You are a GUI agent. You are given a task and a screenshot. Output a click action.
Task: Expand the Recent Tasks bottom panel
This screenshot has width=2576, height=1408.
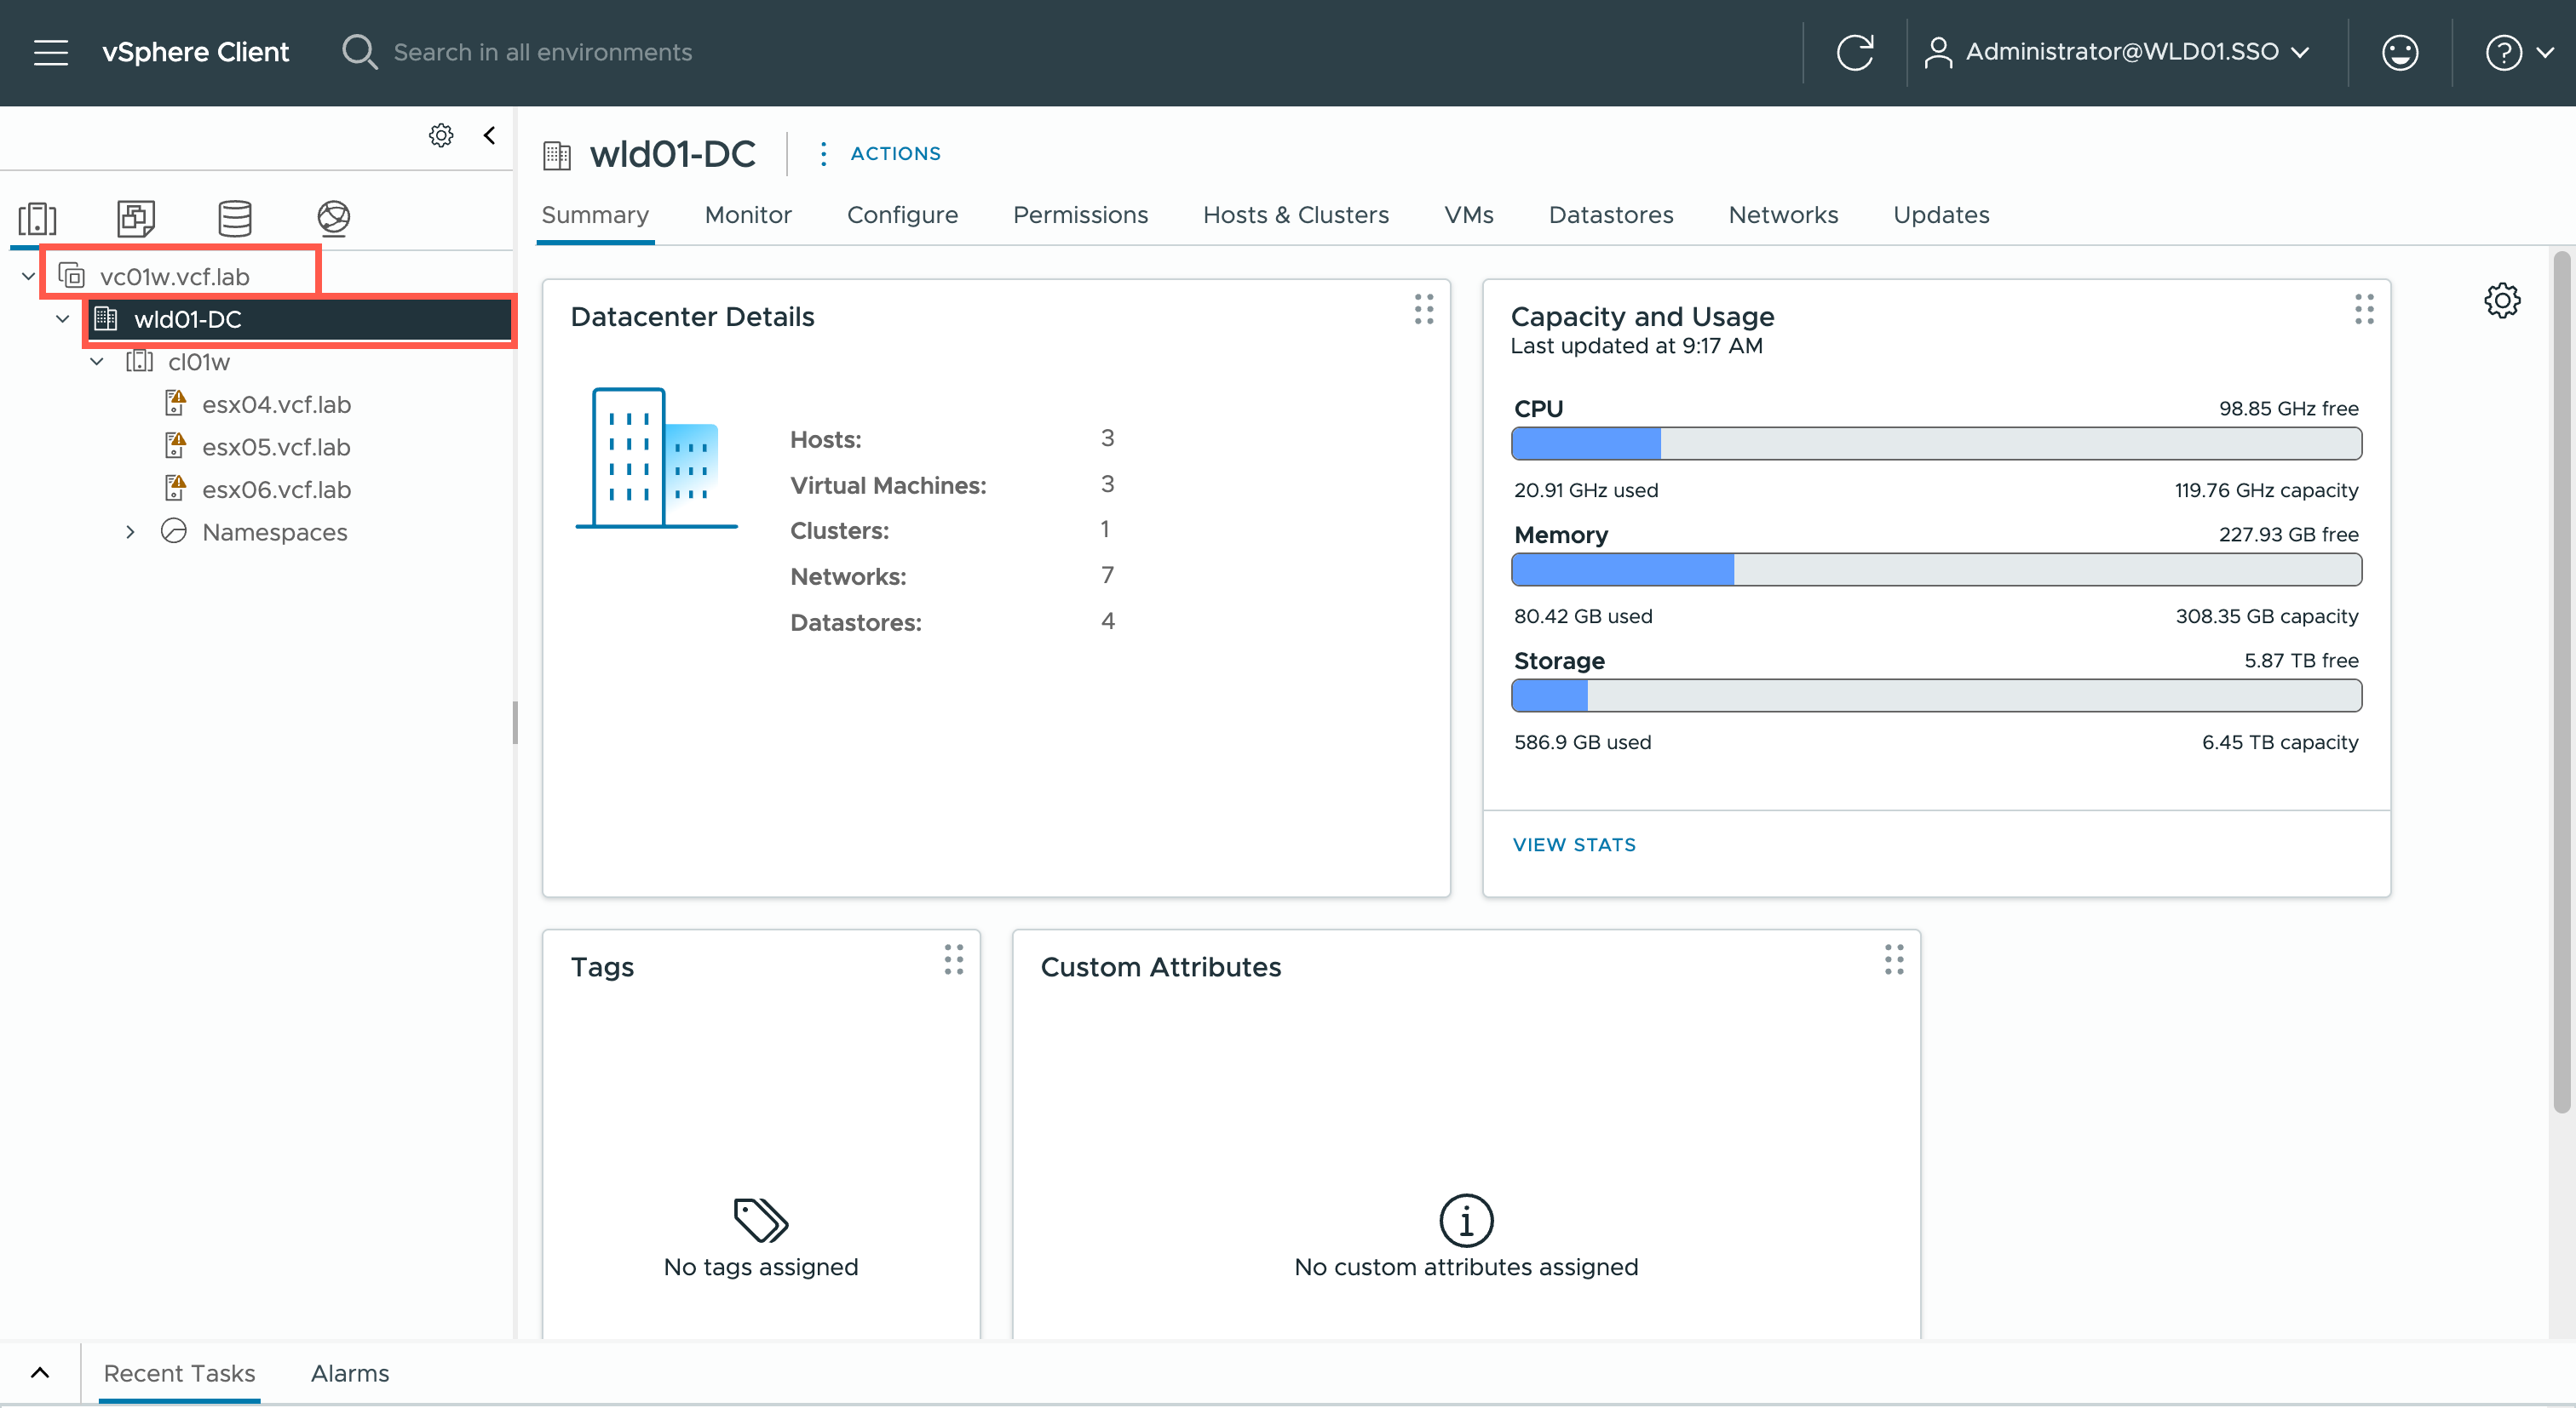(40, 1372)
